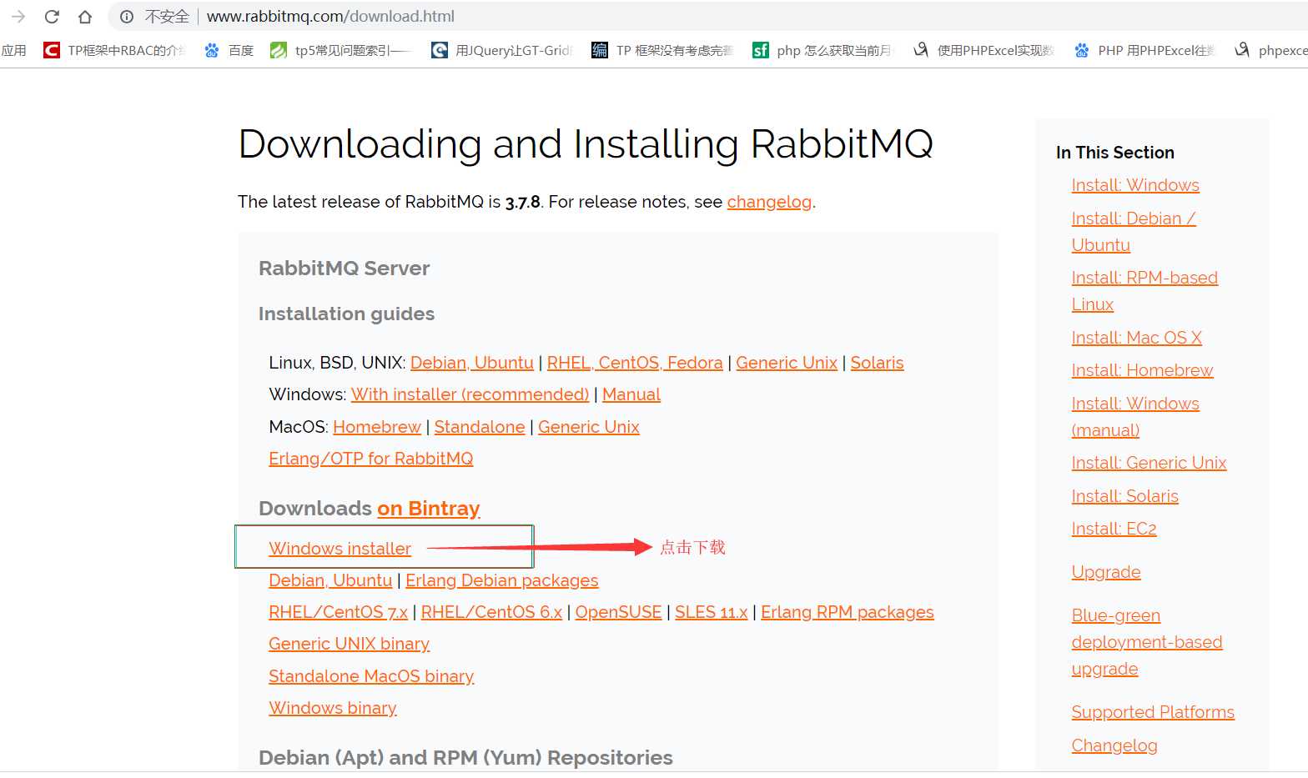The image size is (1308, 778).
Task: Open the Generic Unix link in Linux row
Action: pos(787,363)
